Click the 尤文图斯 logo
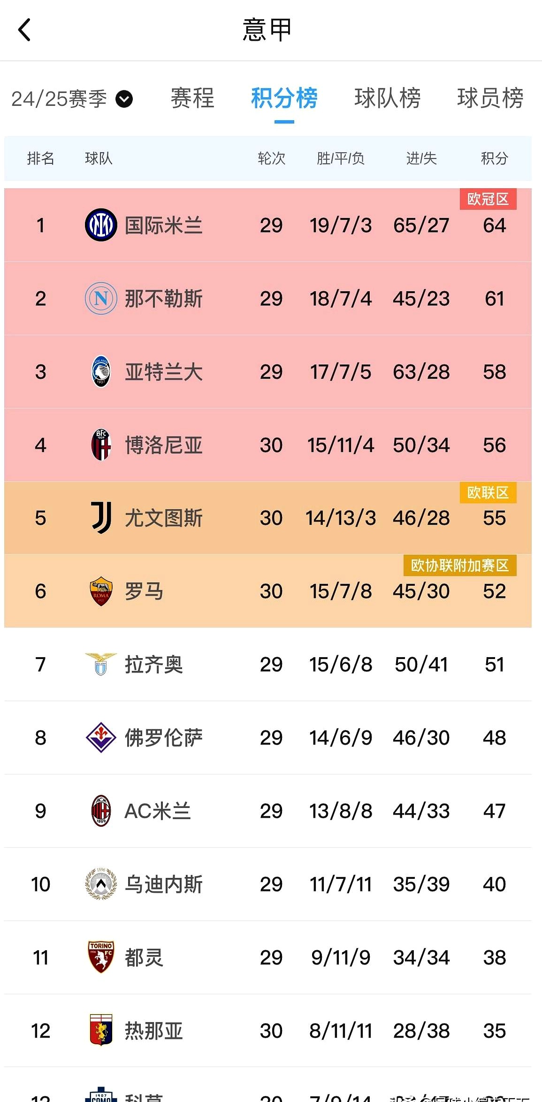The image size is (542, 1102). 101,518
